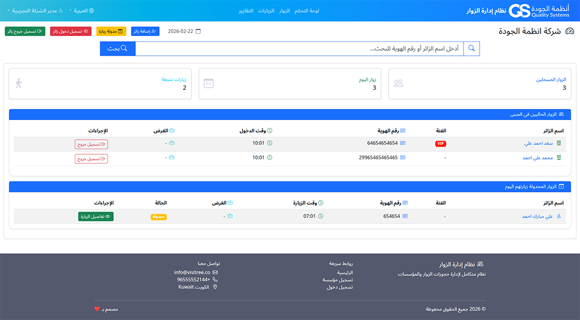
Task: Click the dashboard gauge icon beside the company name
Action: tap(570, 31)
